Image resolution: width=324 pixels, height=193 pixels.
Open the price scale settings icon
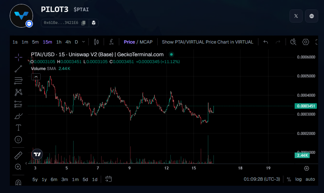click(x=307, y=168)
